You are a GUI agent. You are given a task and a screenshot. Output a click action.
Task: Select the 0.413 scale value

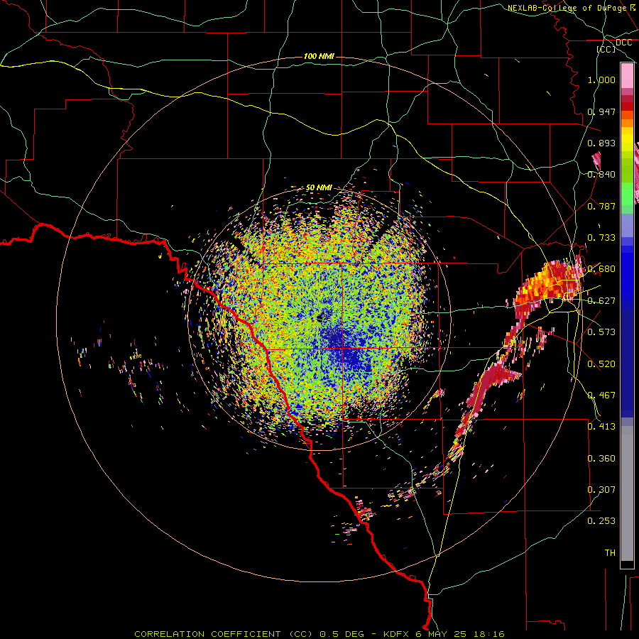601,427
